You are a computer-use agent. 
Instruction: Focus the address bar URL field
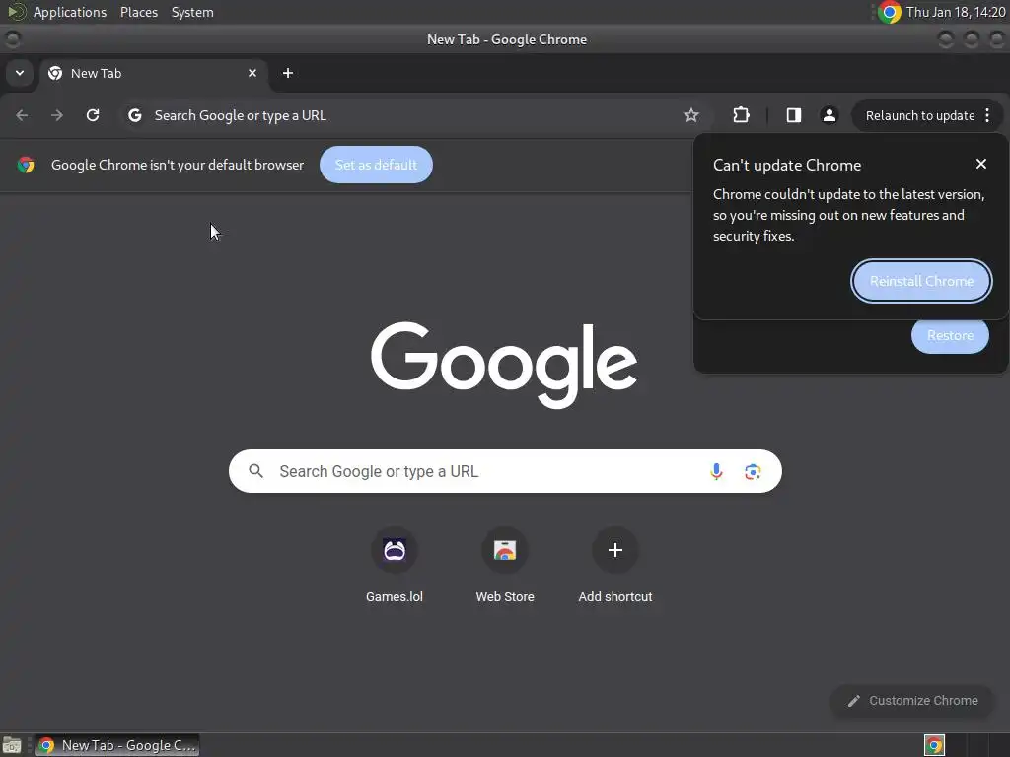[x=412, y=116]
